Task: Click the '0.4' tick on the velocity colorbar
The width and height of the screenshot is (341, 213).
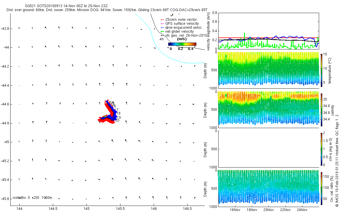Action: tap(191, 49)
